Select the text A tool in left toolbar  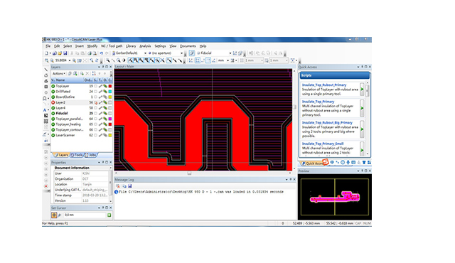[x=45, y=110]
